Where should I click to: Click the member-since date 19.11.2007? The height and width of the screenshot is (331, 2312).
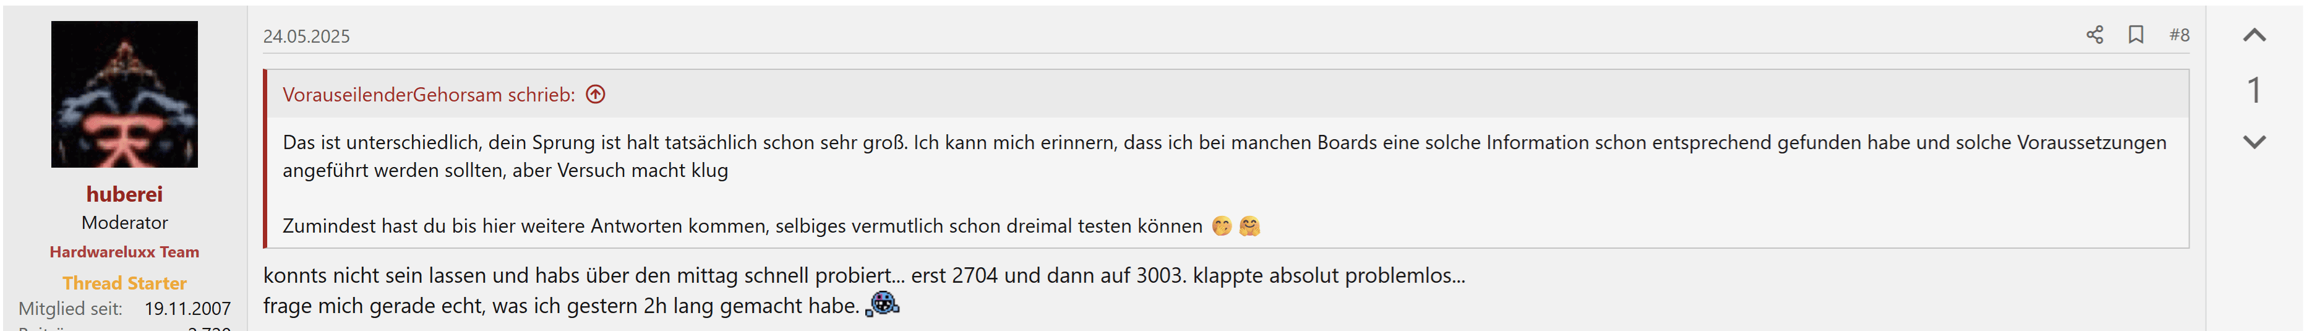[x=187, y=309]
